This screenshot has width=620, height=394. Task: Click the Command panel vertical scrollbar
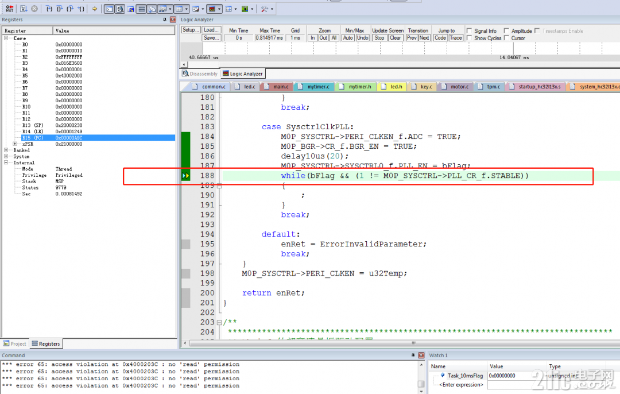421,377
